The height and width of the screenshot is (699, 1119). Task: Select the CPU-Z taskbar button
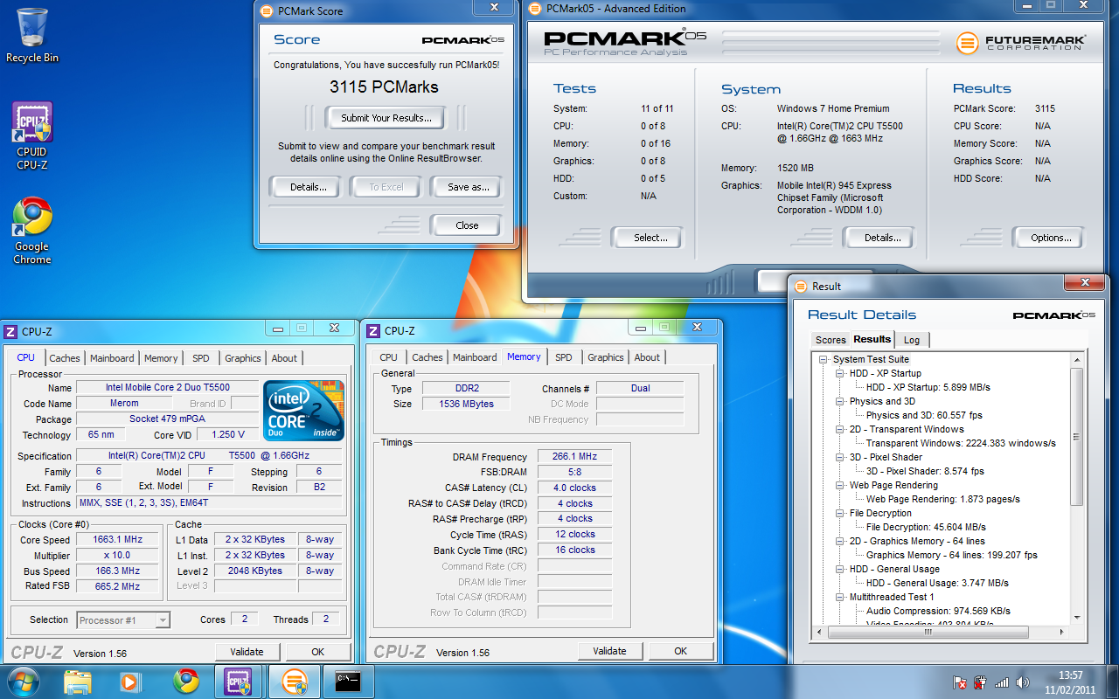point(238,682)
